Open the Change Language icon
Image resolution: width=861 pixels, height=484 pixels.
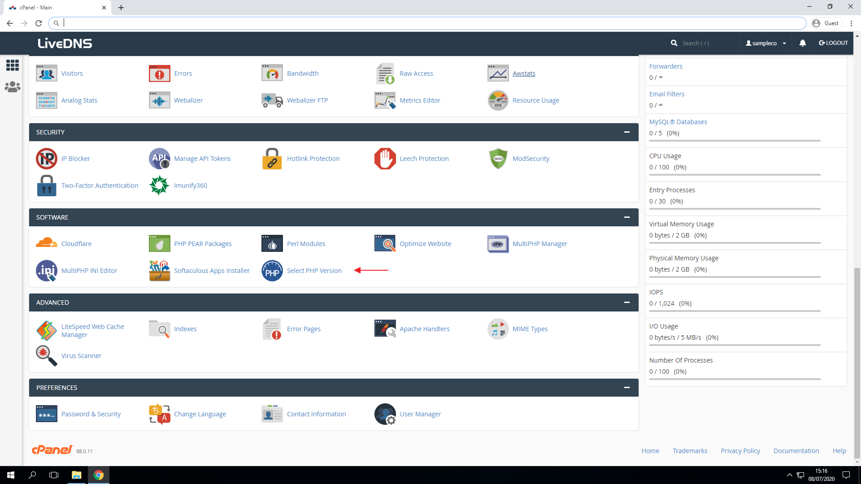[x=159, y=414]
